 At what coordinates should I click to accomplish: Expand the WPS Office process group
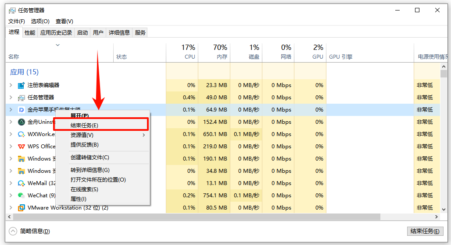[11, 146]
